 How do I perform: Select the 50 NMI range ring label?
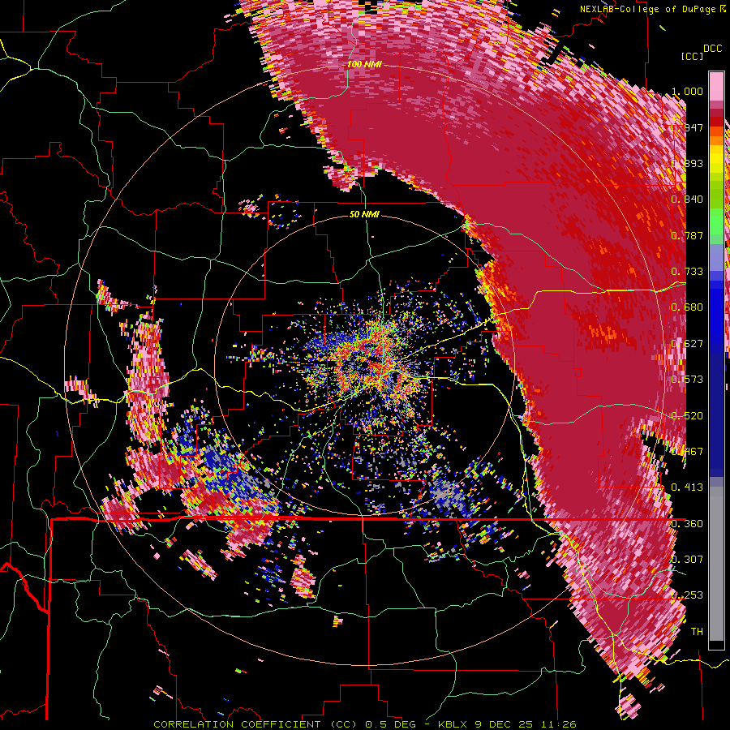[364, 214]
